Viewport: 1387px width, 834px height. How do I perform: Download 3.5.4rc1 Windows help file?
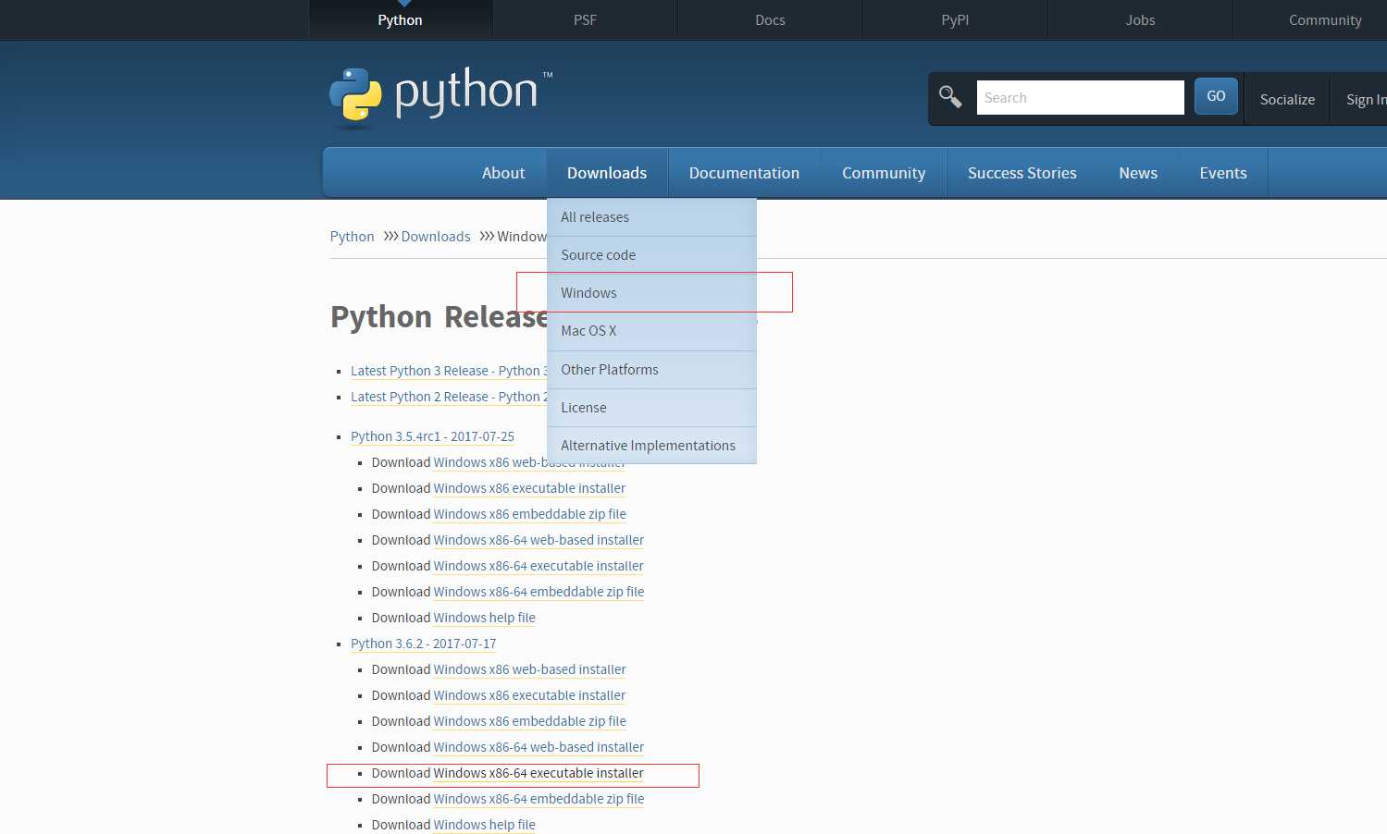coord(484,618)
